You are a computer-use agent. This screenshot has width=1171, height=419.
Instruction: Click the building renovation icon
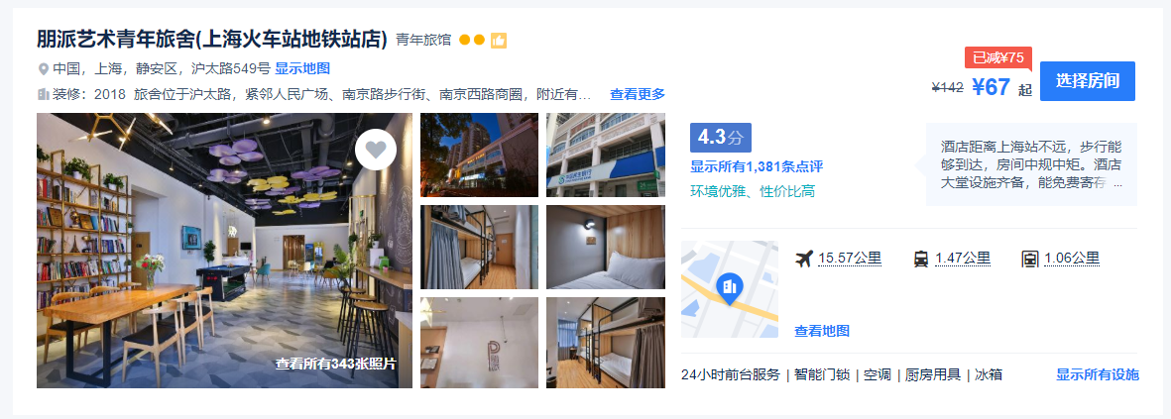tap(44, 95)
